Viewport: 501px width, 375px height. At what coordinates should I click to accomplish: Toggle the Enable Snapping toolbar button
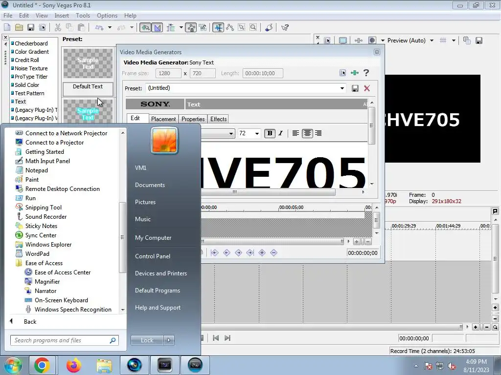(145, 27)
